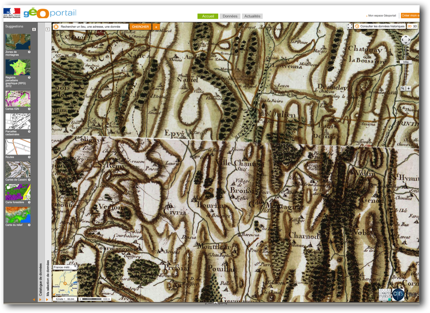Click the Ville handle on the zoom slider

[406, 62]
